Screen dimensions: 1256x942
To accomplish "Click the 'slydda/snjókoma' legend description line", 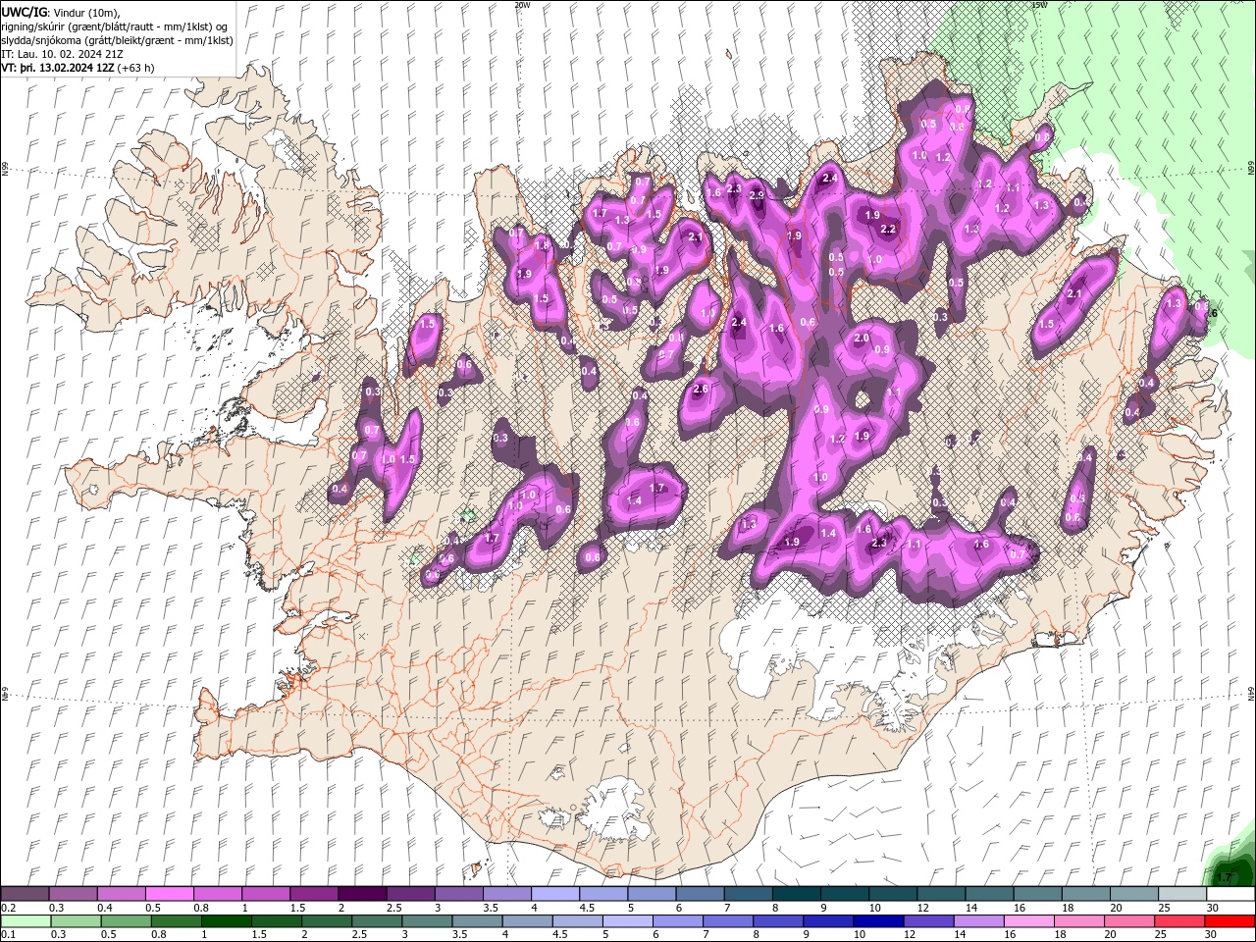I will pyautogui.click(x=117, y=40).
